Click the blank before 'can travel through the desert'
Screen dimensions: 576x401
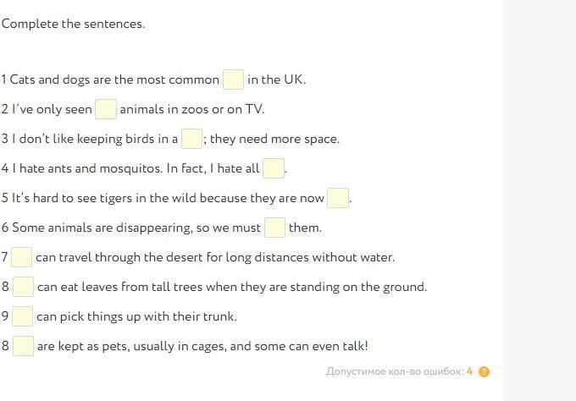pos(22,257)
